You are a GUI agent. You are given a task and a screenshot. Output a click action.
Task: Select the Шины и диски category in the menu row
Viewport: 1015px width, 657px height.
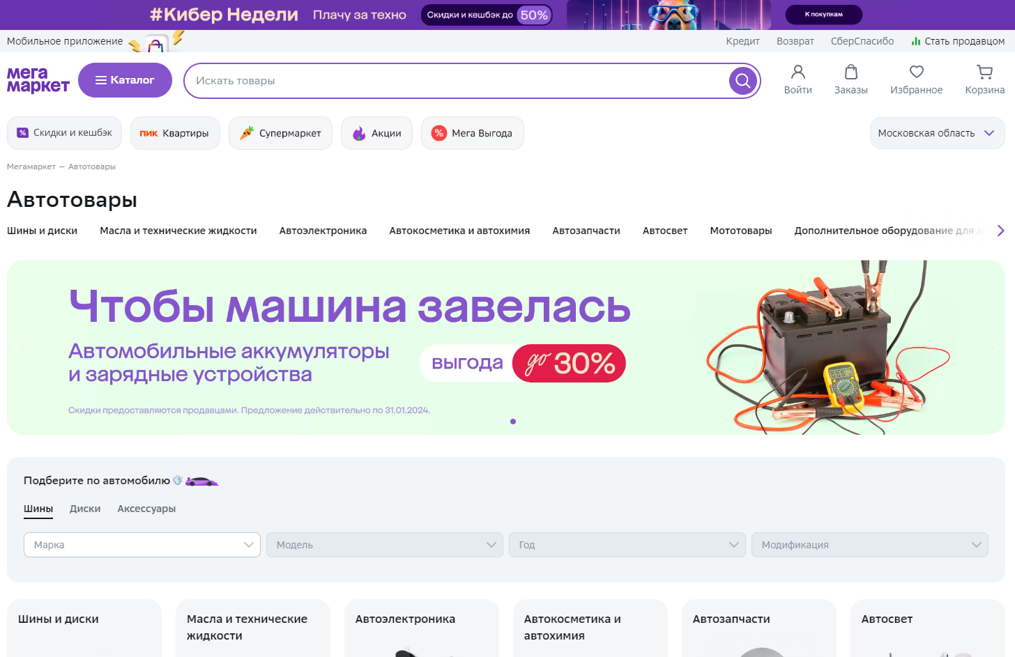[43, 231]
